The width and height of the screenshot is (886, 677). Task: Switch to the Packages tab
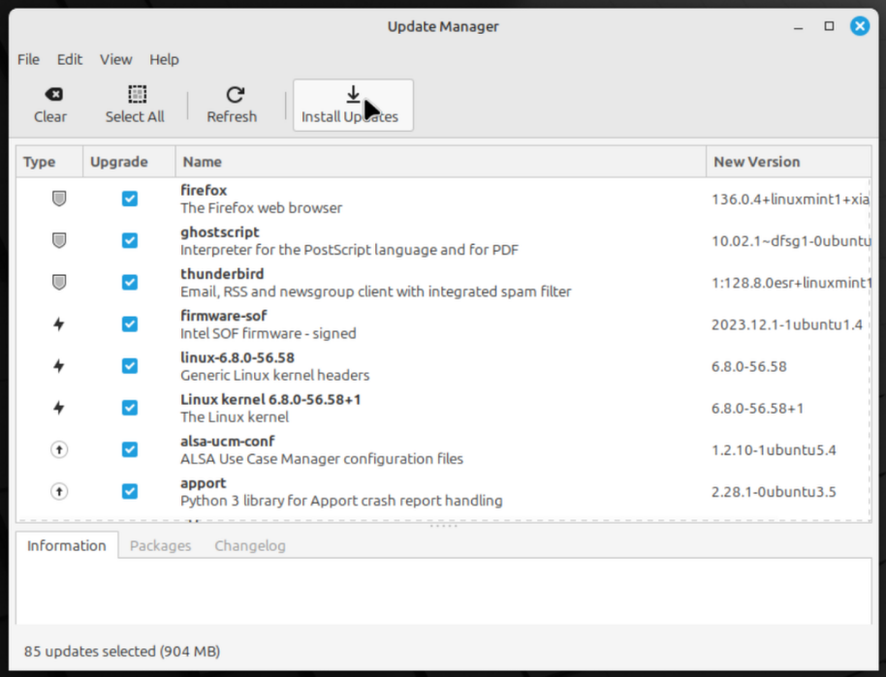click(161, 545)
